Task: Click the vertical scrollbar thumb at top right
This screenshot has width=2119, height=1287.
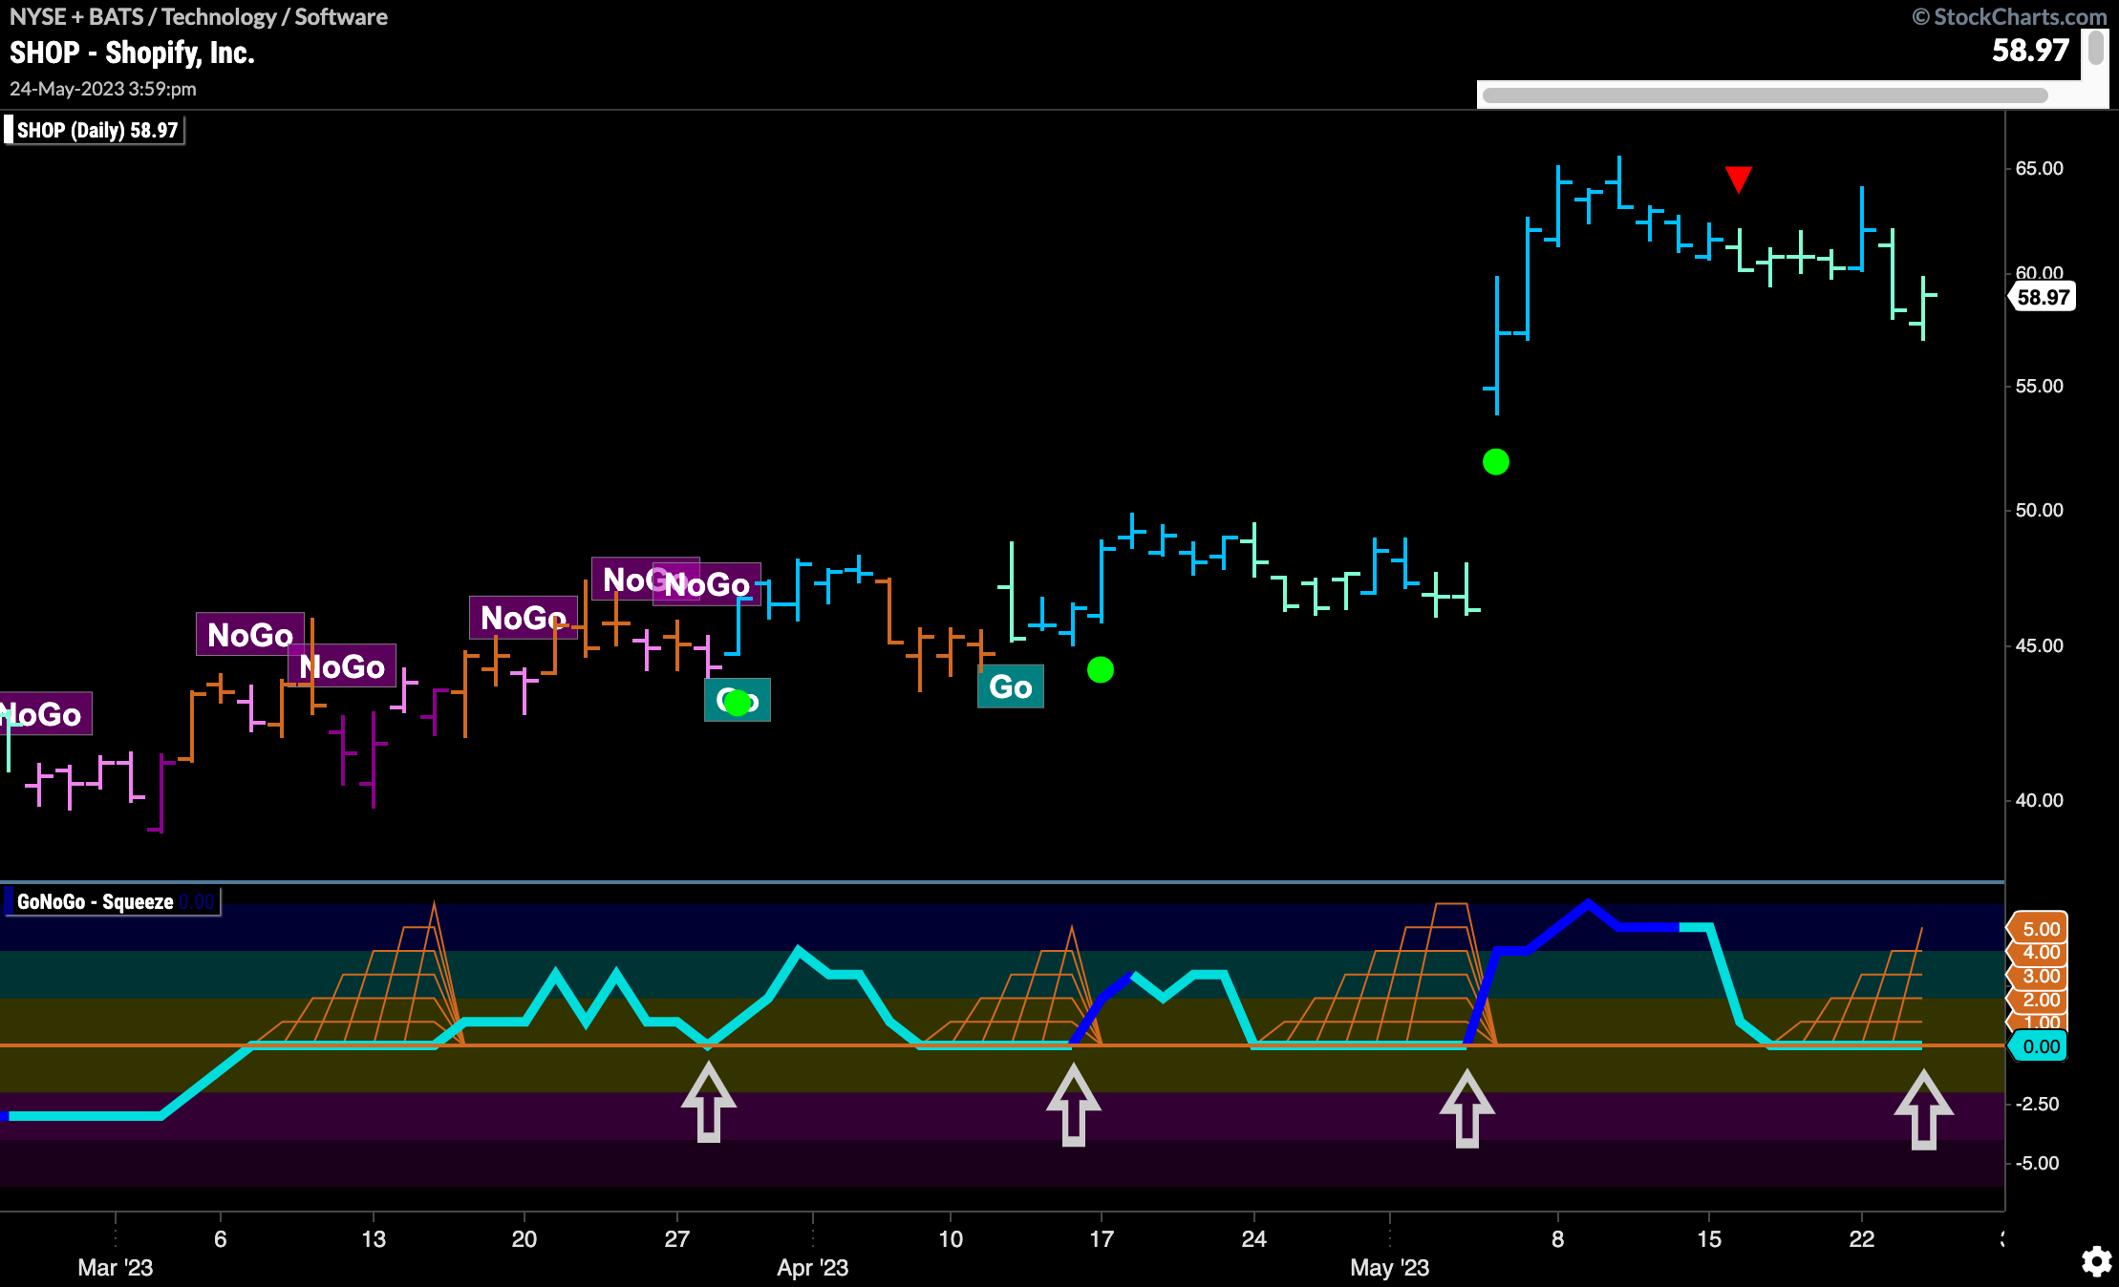Action: (x=2095, y=48)
